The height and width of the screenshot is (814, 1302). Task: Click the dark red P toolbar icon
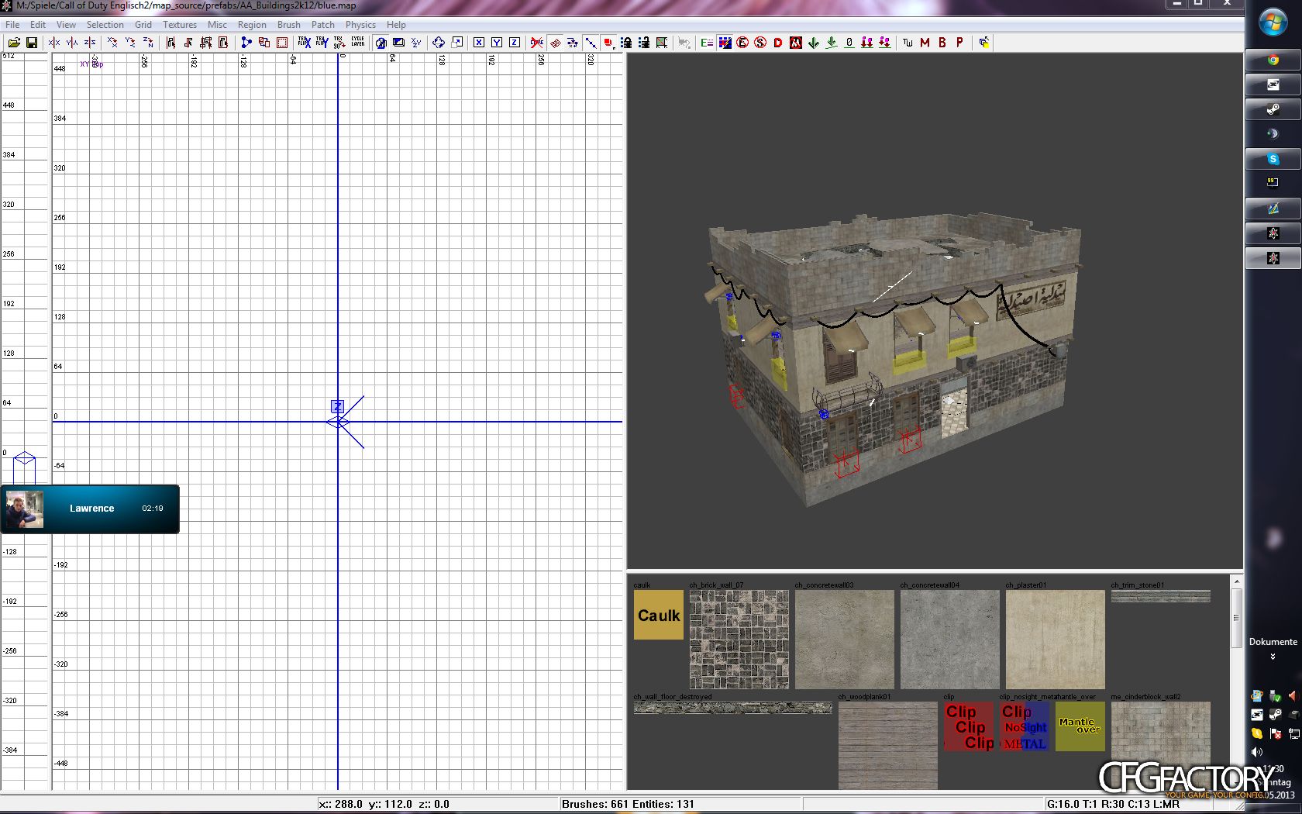(959, 43)
